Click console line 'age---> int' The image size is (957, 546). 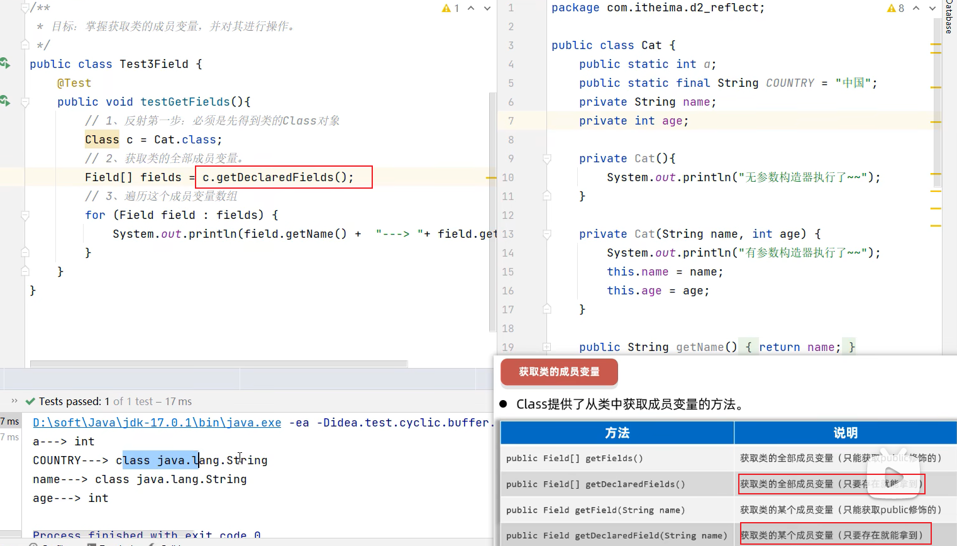(x=70, y=498)
